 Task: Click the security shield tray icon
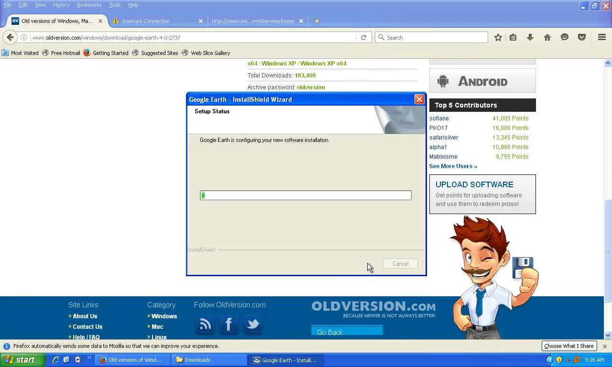(559, 360)
